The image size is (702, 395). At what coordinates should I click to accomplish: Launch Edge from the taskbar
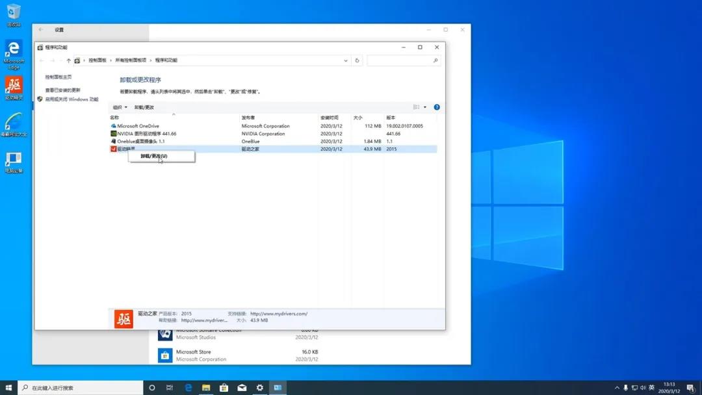click(188, 388)
